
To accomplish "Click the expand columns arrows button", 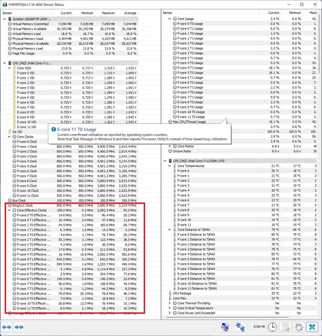I will pos(7,327).
